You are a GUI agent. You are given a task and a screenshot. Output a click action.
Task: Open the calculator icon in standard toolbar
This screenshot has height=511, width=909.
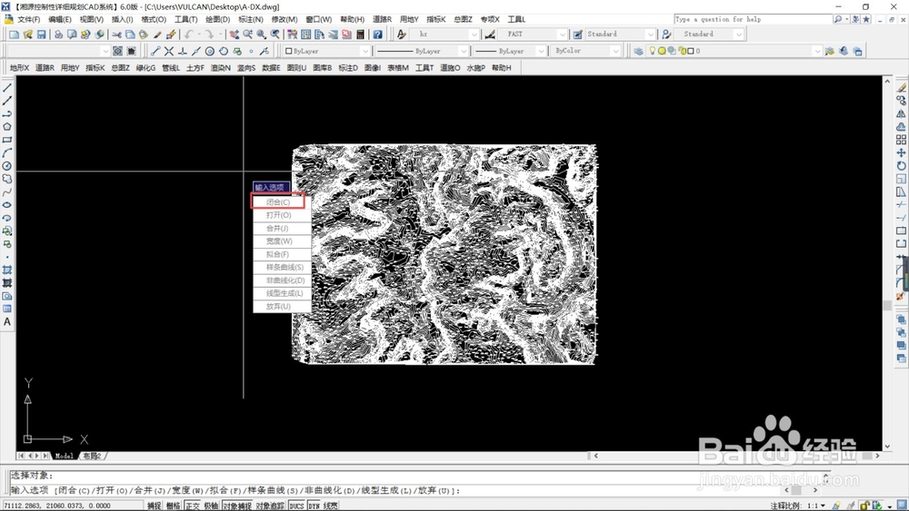pos(361,34)
